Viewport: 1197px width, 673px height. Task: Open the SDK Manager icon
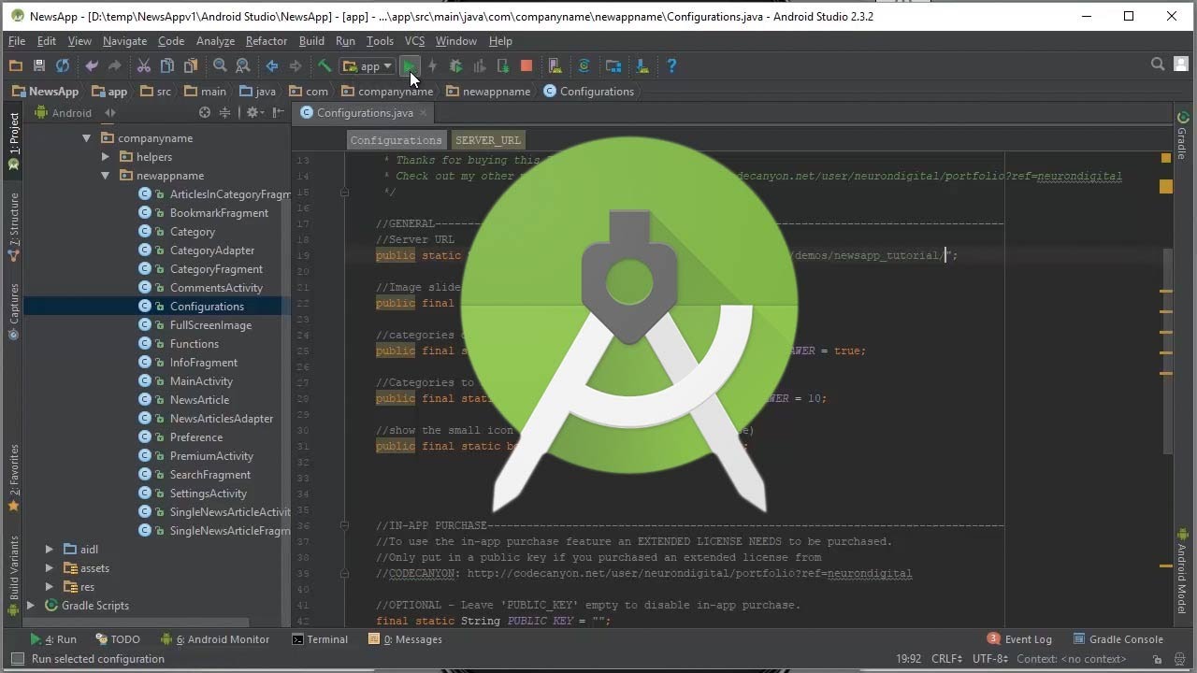point(642,65)
